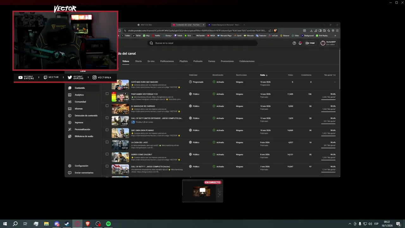Click the Twitch bookmark
This screenshot has width=405, height=228.
(178, 36)
